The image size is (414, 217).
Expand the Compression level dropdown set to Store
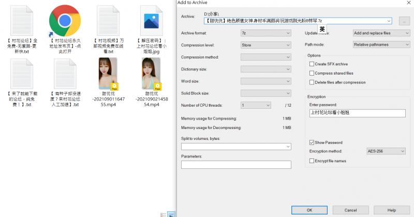click(x=266, y=45)
